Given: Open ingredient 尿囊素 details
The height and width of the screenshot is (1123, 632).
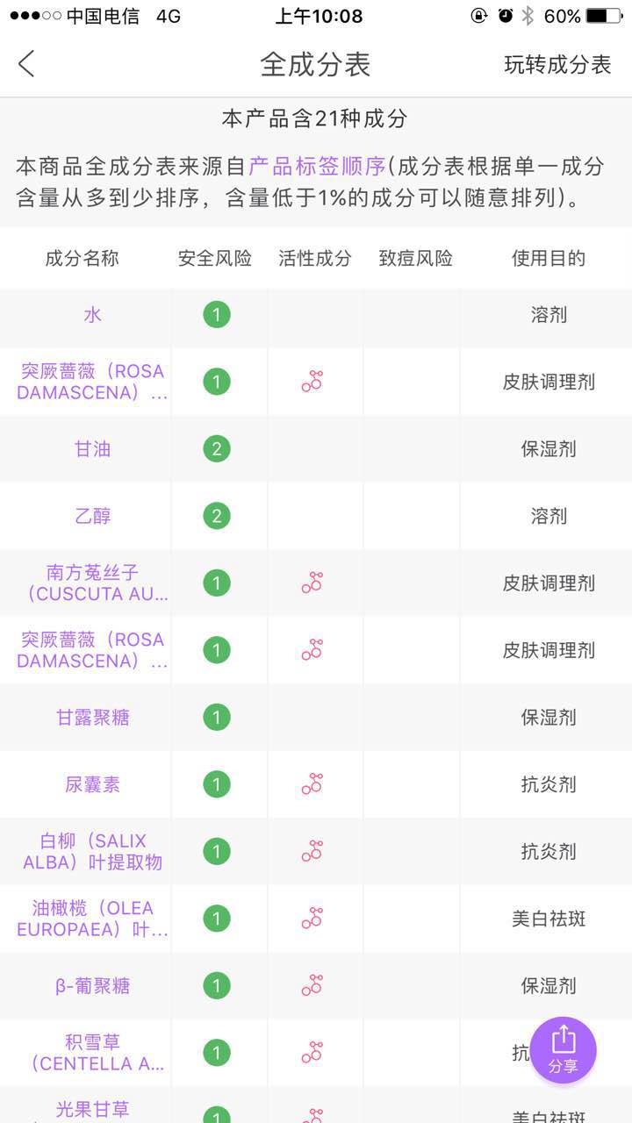Looking at the screenshot, I should pyautogui.click(x=93, y=783).
